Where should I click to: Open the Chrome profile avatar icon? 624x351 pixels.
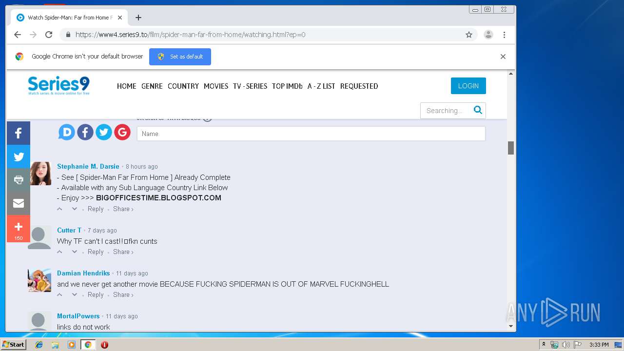488,35
